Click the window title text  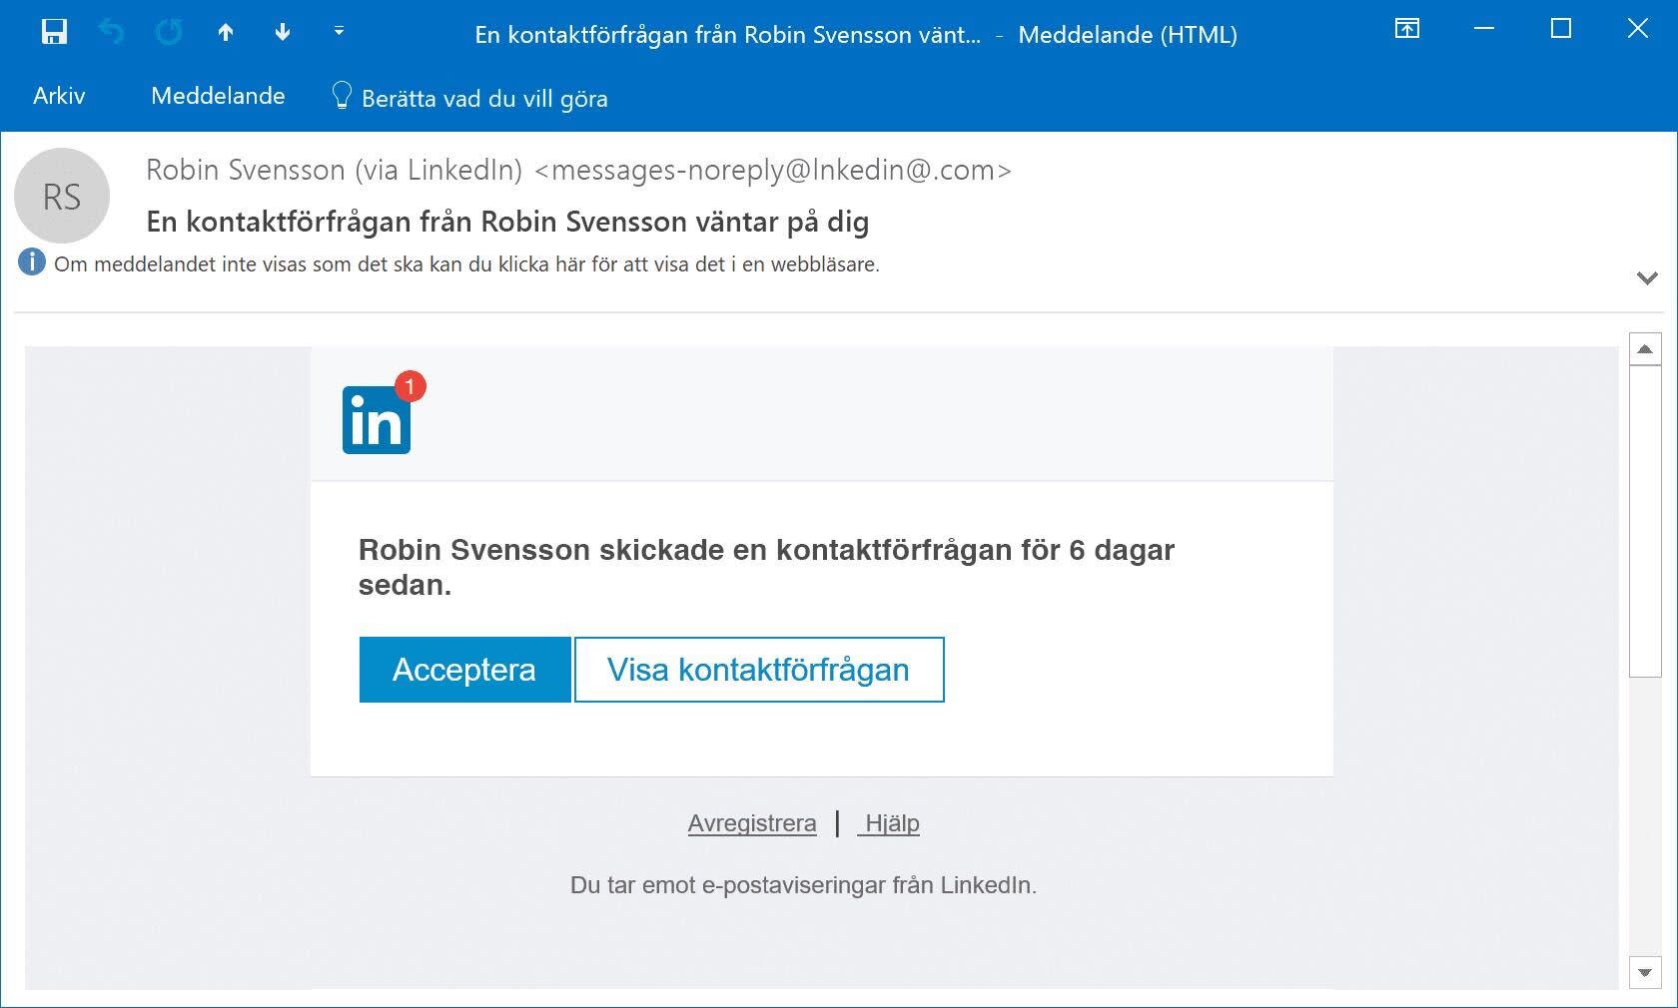coord(856,35)
